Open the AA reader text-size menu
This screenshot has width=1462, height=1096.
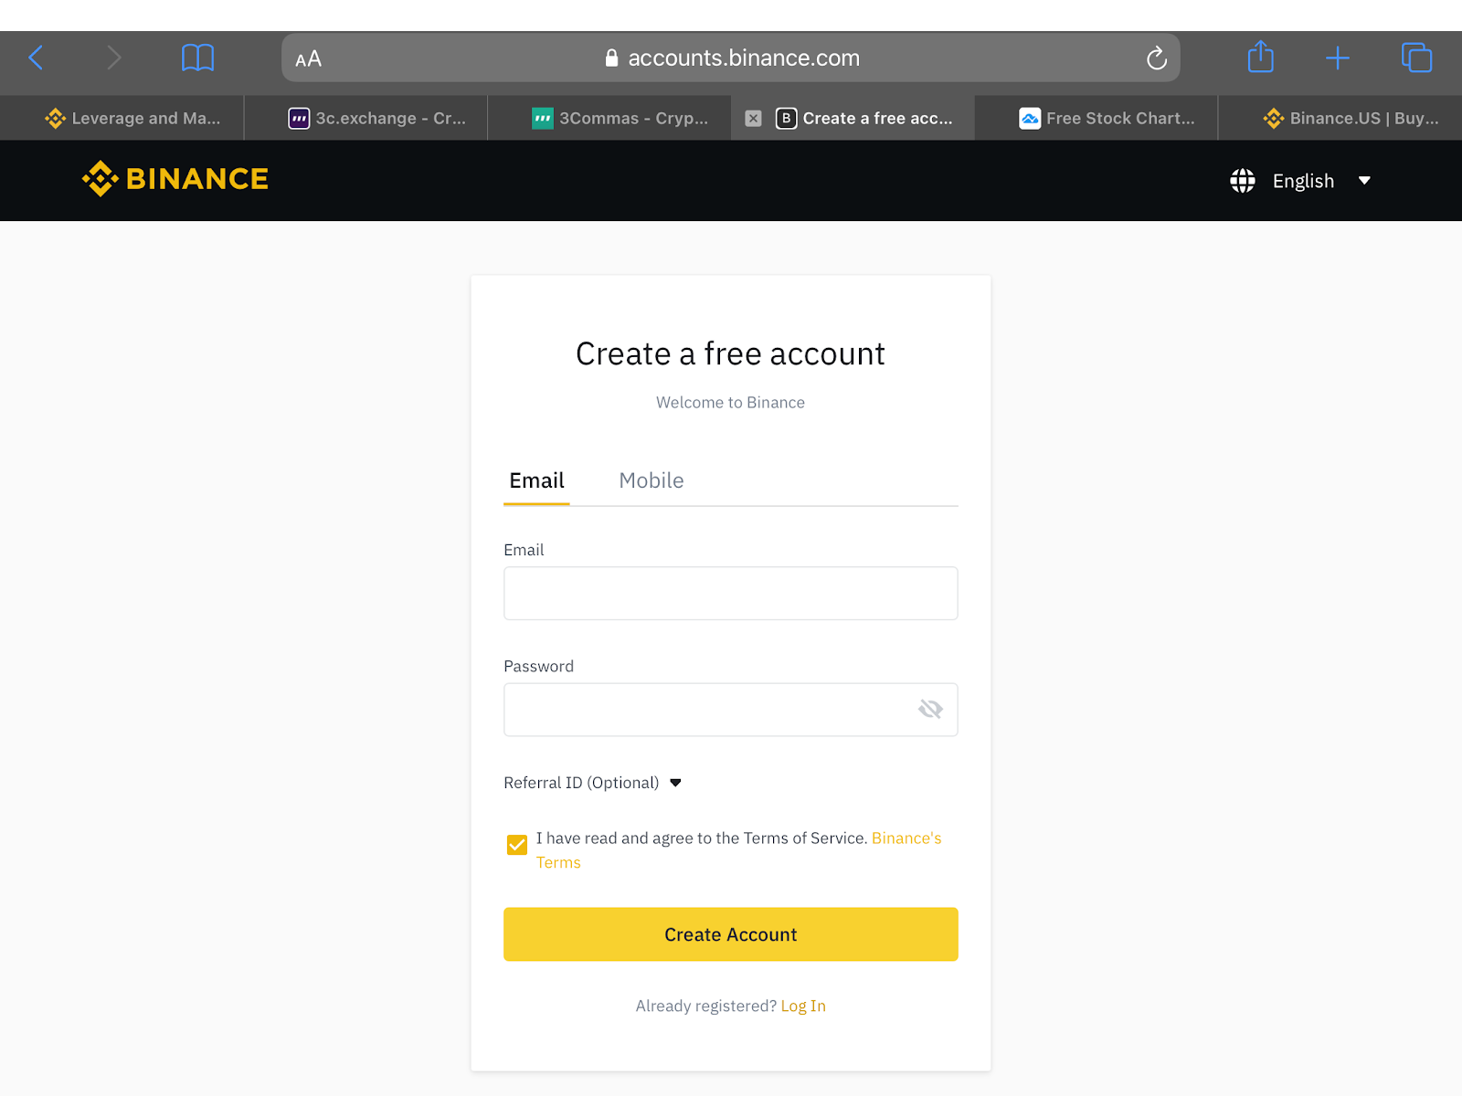point(309,59)
